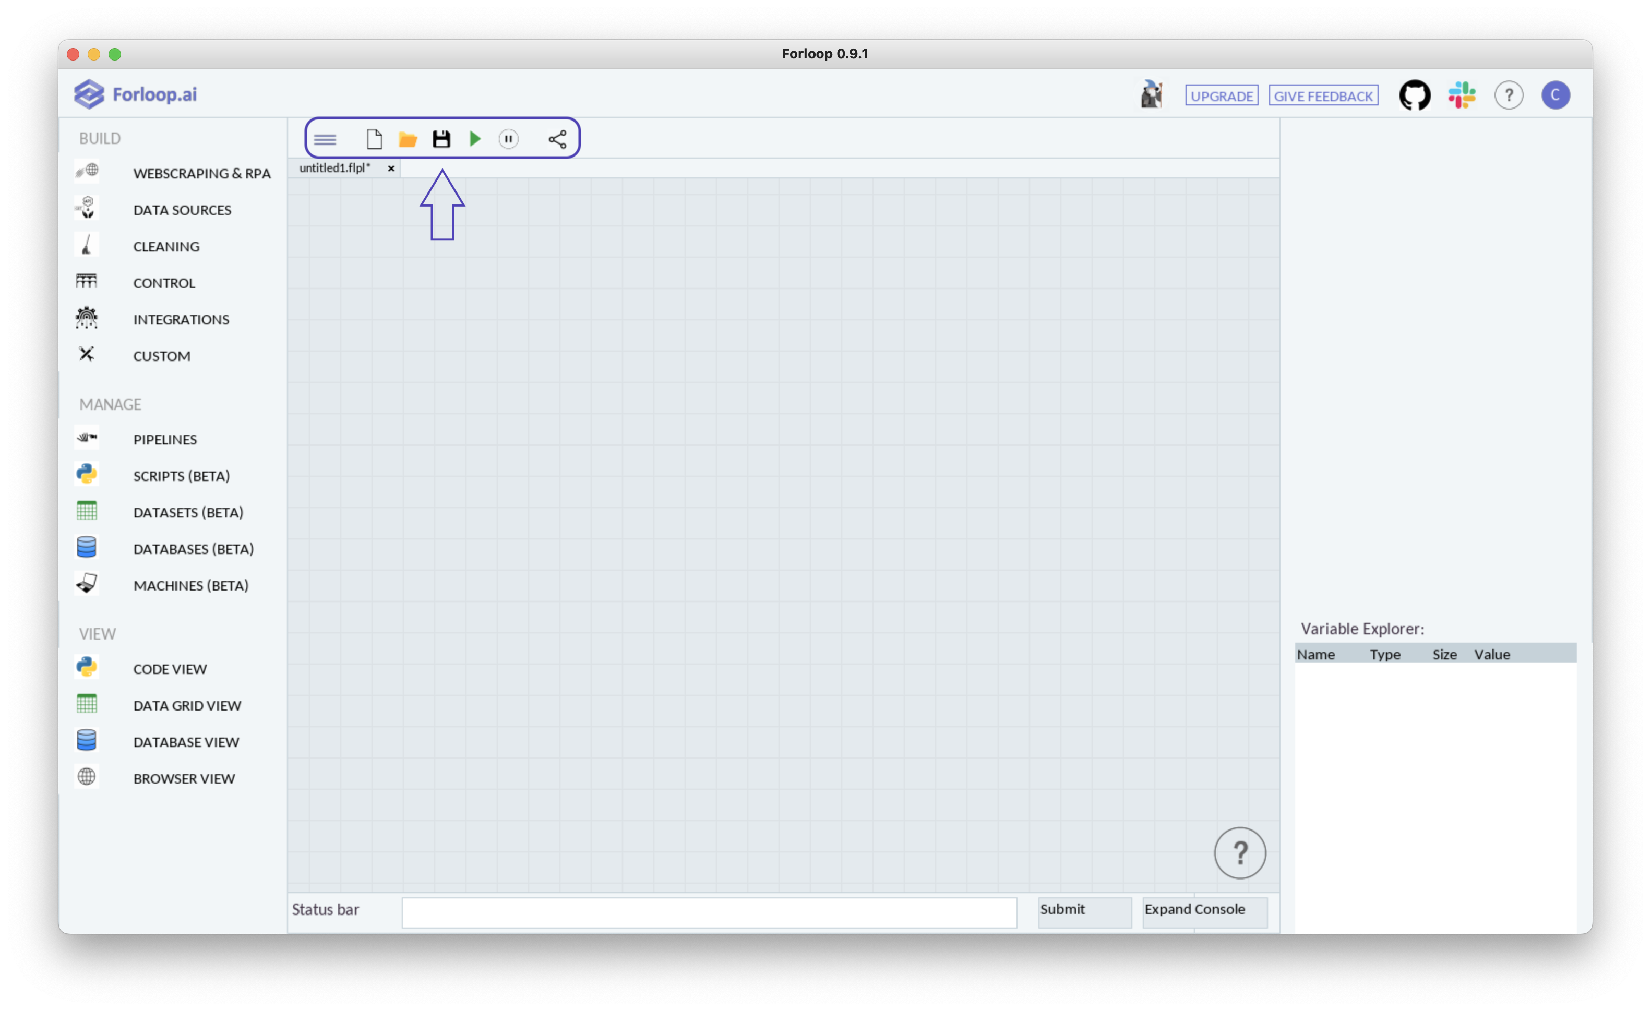This screenshot has height=1011, width=1651.
Task: Open a file with the folder icon
Action: (408, 139)
